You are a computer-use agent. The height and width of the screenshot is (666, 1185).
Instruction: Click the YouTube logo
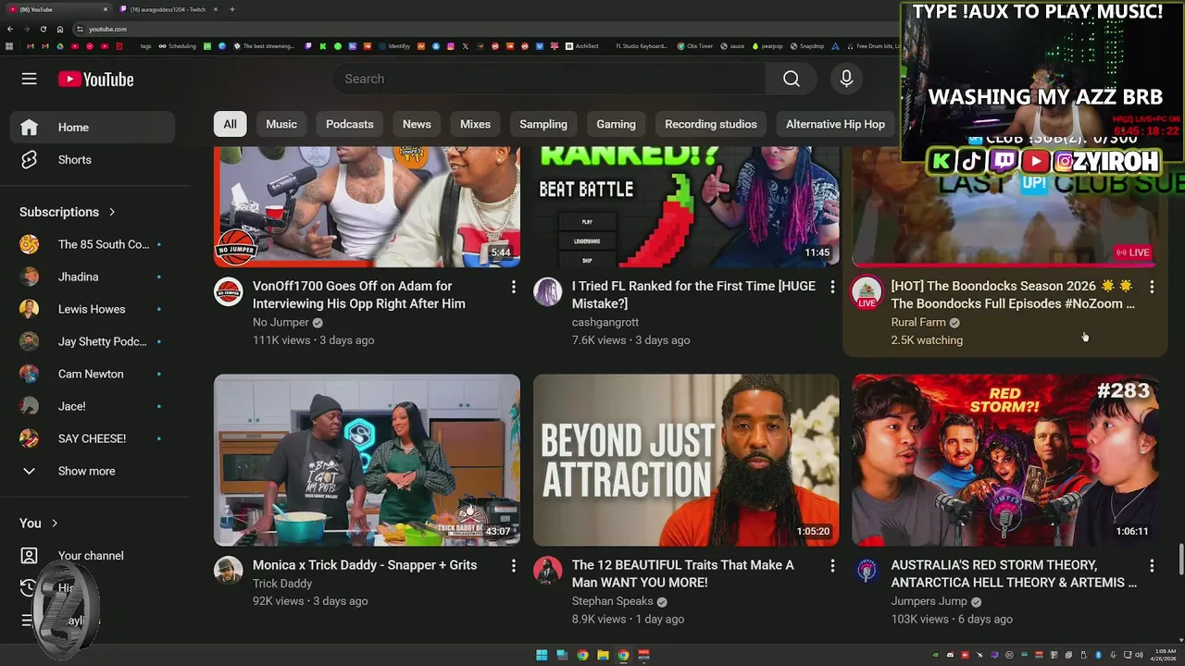[x=96, y=80]
